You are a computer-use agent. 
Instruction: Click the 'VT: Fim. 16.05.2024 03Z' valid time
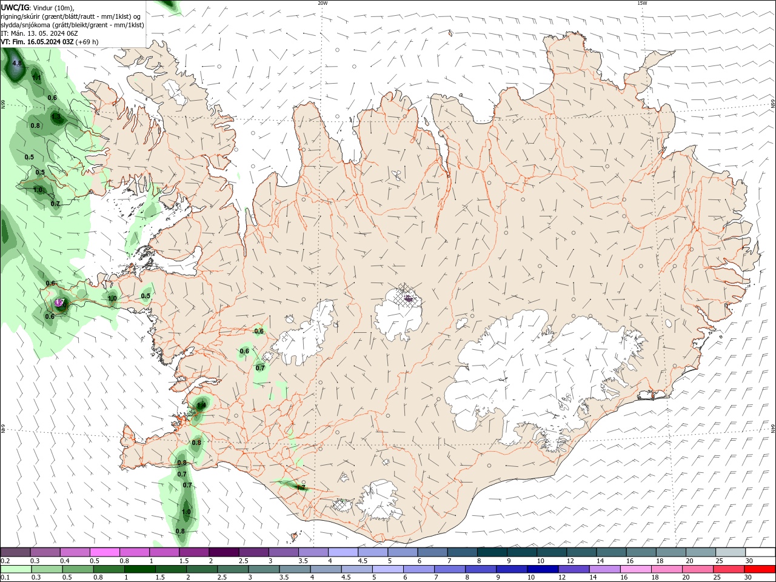point(37,42)
